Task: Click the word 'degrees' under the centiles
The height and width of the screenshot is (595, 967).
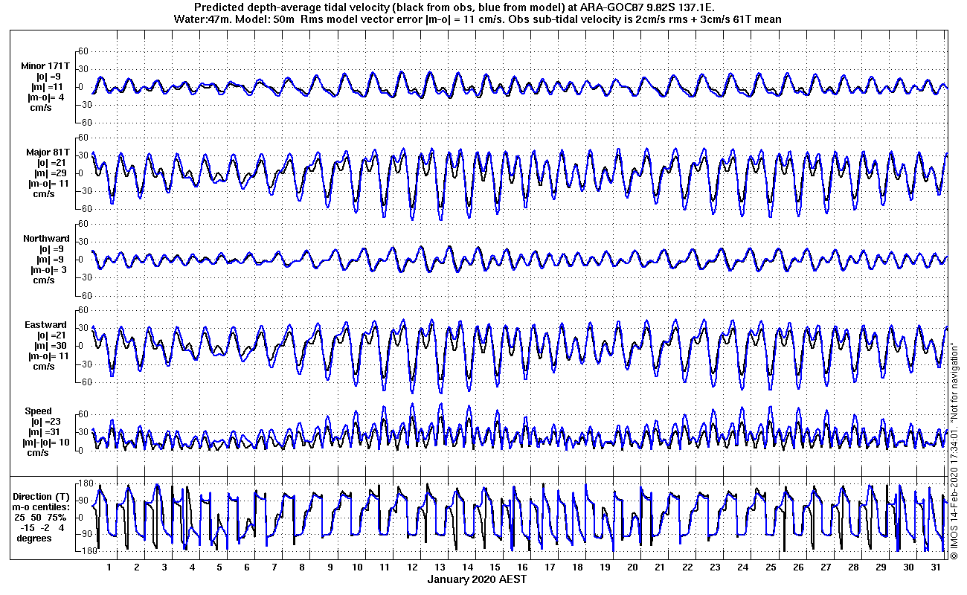Action: (x=34, y=538)
